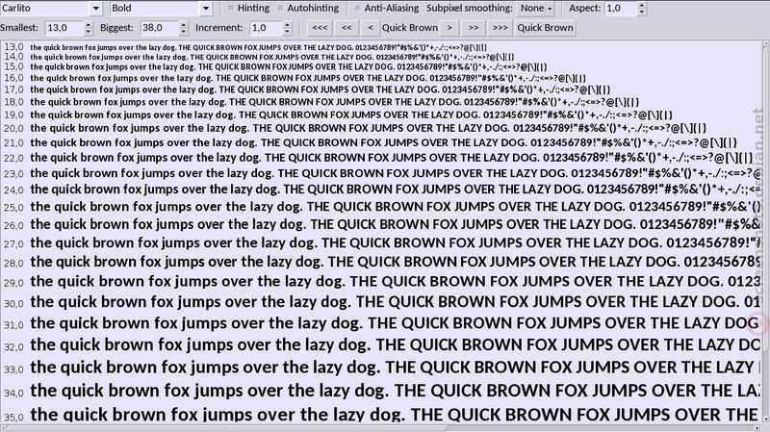The width and height of the screenshot is (770, 432).
Task: Lower the Increment with down arrow
Action: pyautogui.click(x=287, y=32)
